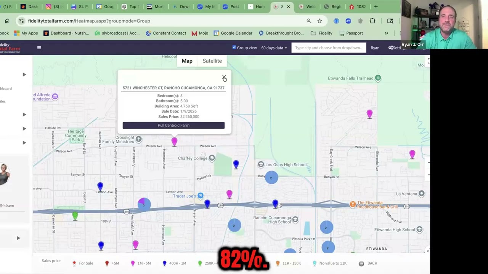The image size is (488, 274).
Task: Open the Passport bookmark
Action: click(x=351, y=33)
